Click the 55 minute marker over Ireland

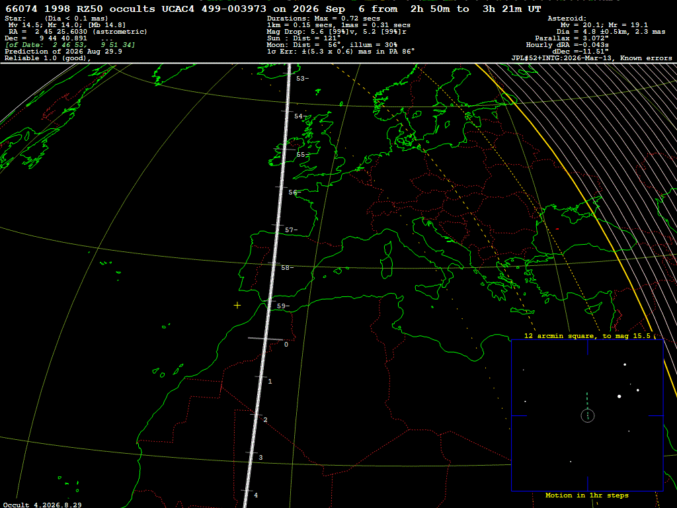(x=302, y=154)
